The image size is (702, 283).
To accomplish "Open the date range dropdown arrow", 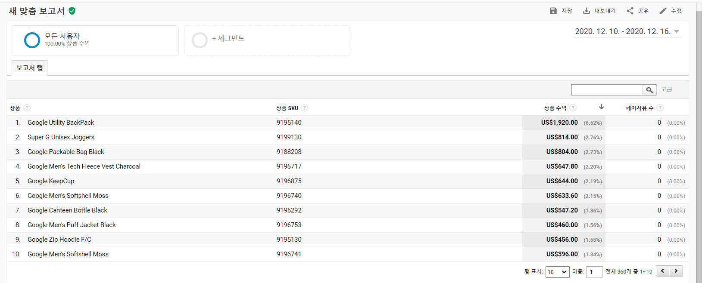I will click(677, 31).
